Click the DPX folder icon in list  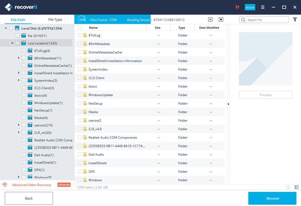tap(85, 172)
